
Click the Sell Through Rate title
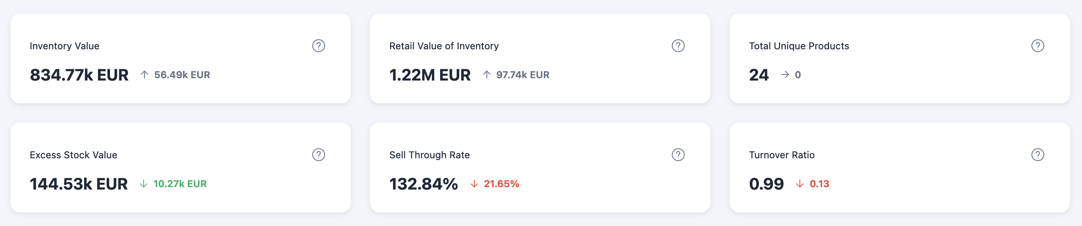point(429,155)
